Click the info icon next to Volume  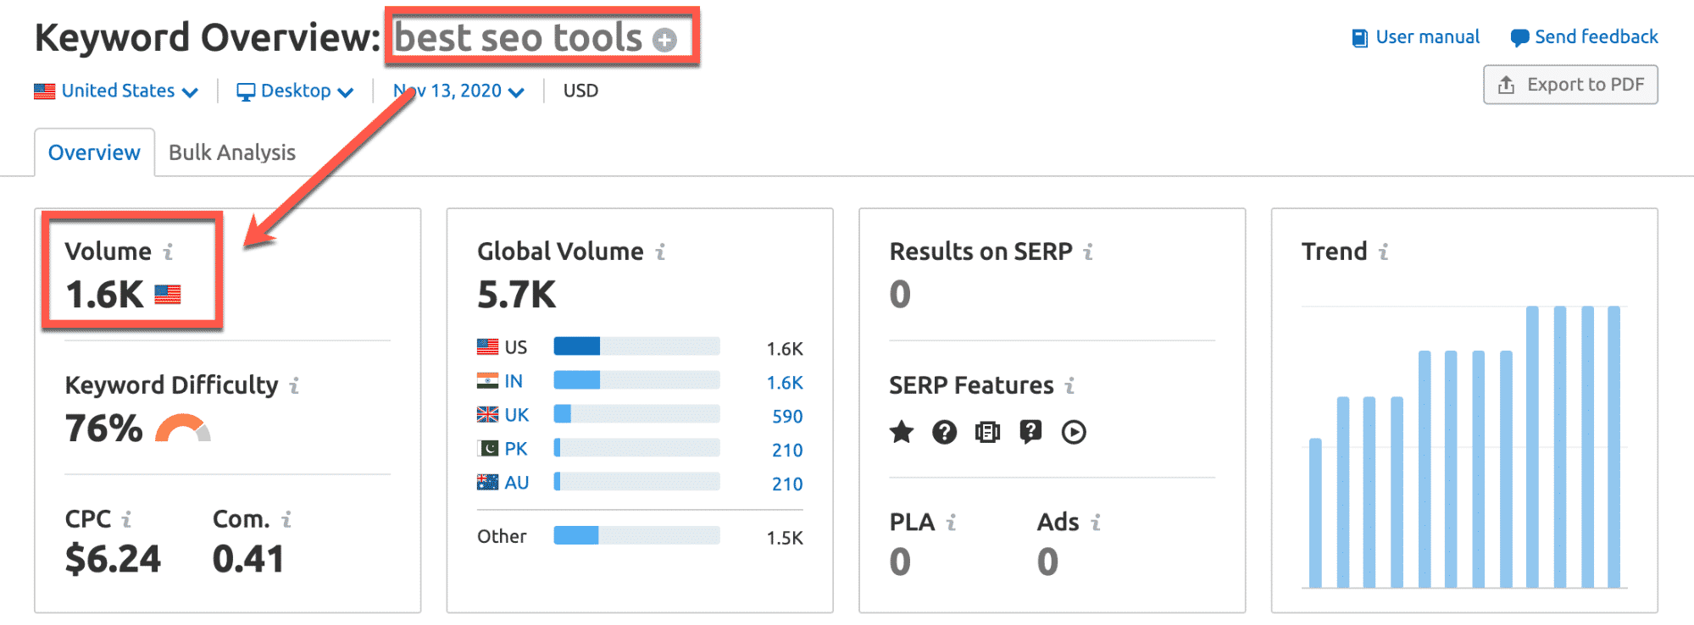[168, 252]
